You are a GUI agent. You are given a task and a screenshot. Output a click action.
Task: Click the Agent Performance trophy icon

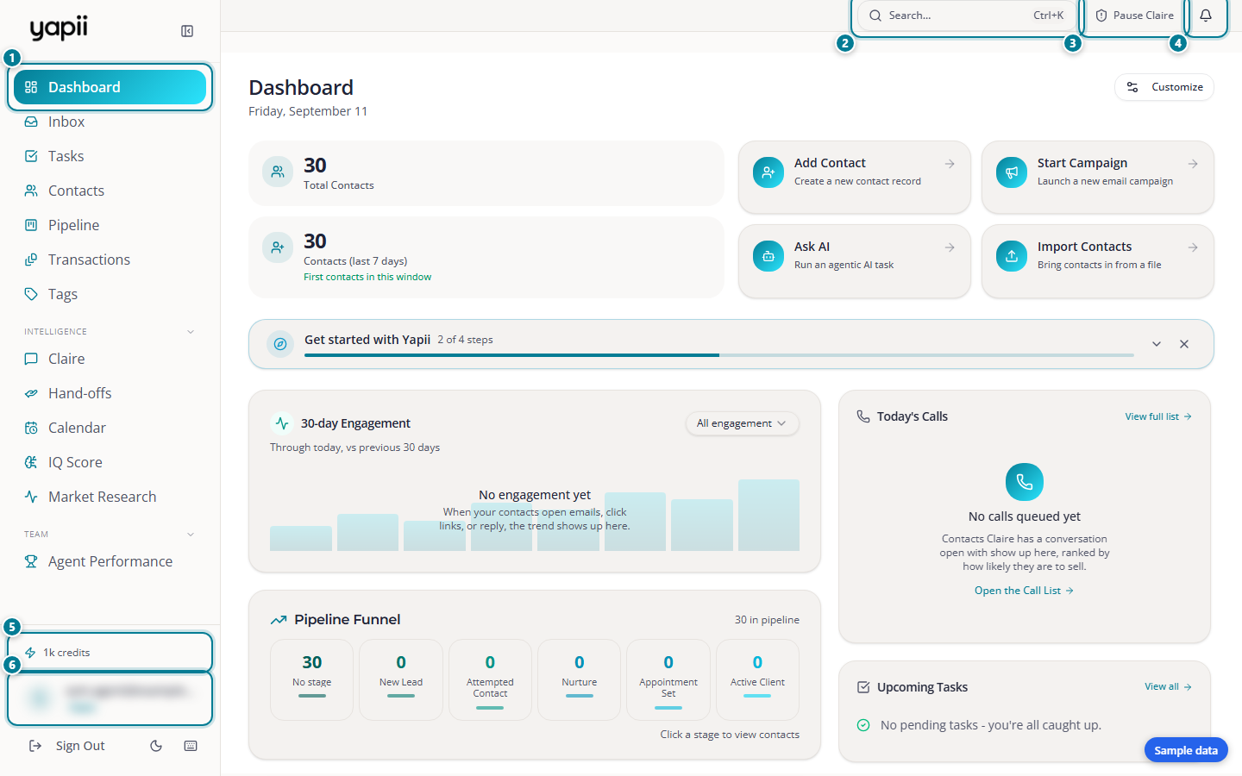click(31, 561)
